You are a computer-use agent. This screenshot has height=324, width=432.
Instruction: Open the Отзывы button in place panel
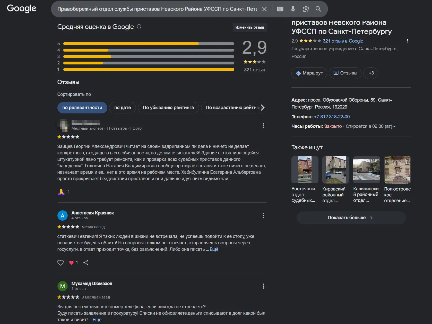(x=345, y=73)
